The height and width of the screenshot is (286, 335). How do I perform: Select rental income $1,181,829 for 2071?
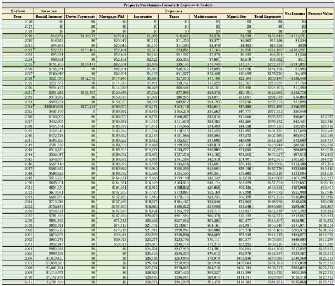49,282
